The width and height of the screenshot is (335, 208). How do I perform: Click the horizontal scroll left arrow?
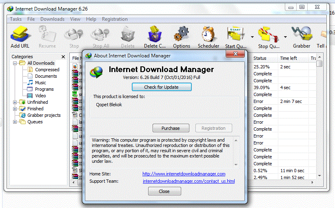(x=73, y=182)
